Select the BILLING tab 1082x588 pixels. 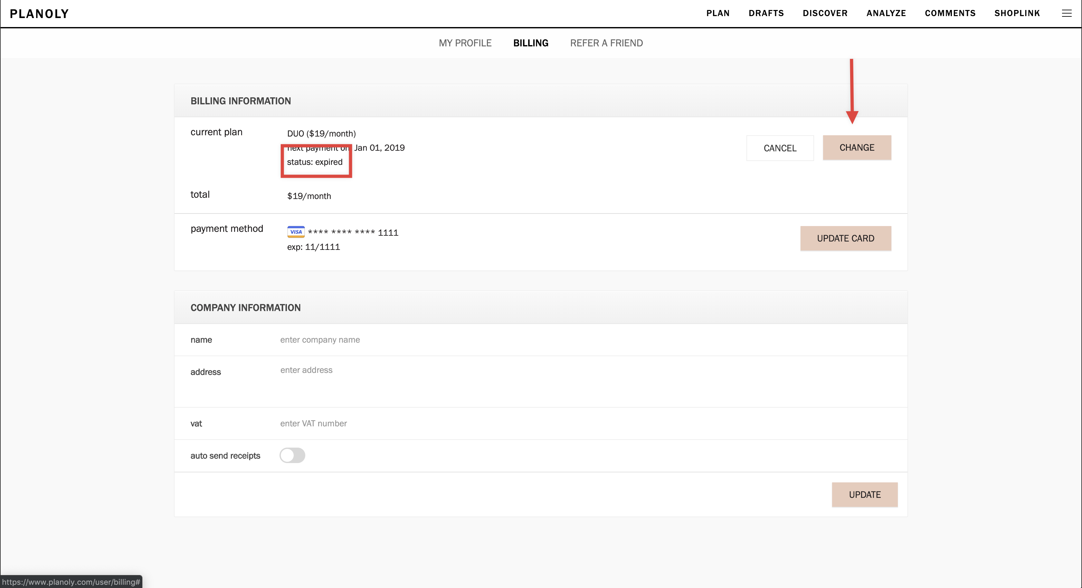[x=530, y=43]
